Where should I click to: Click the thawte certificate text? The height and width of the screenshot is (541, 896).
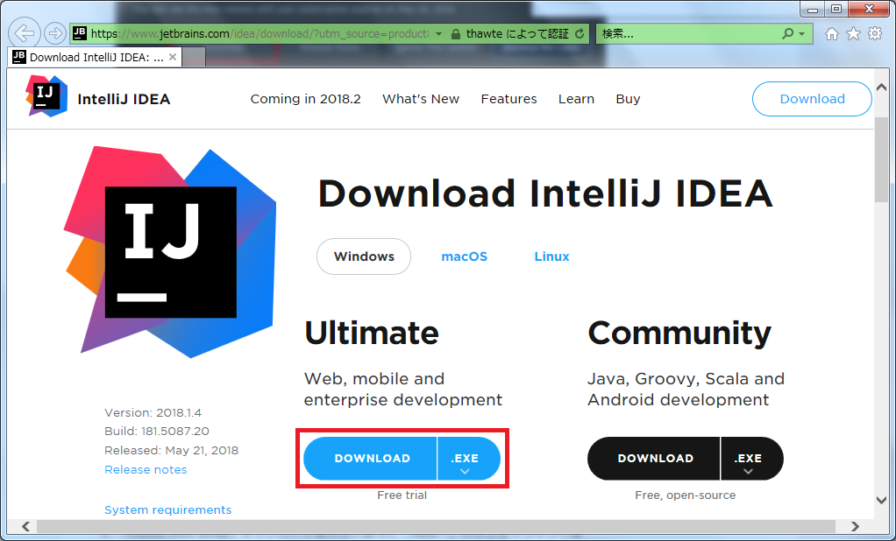pyautogui.click(x=518, y=34)
